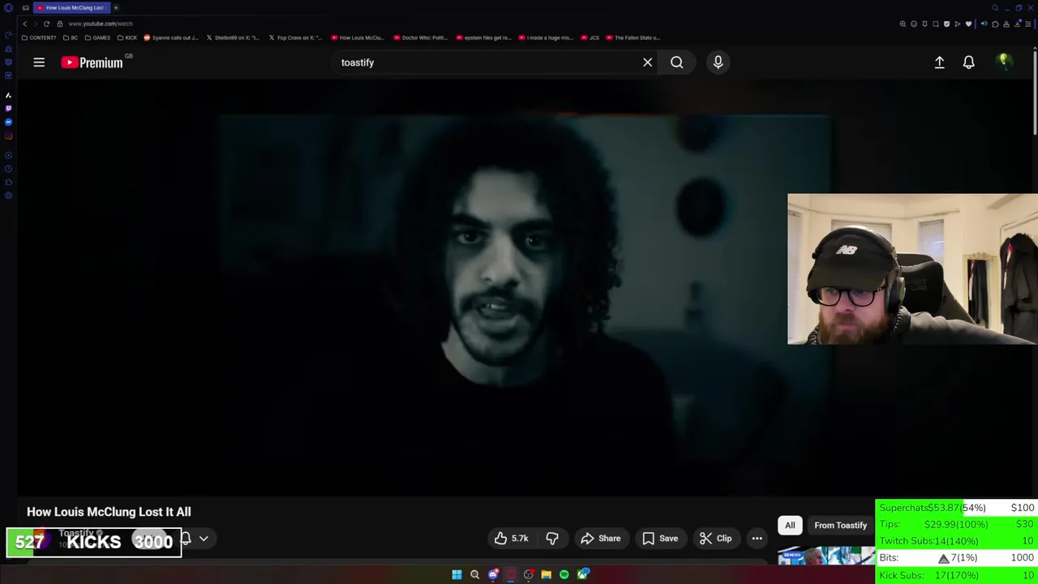
Task: Reload the current page
Action: (46, 24)
